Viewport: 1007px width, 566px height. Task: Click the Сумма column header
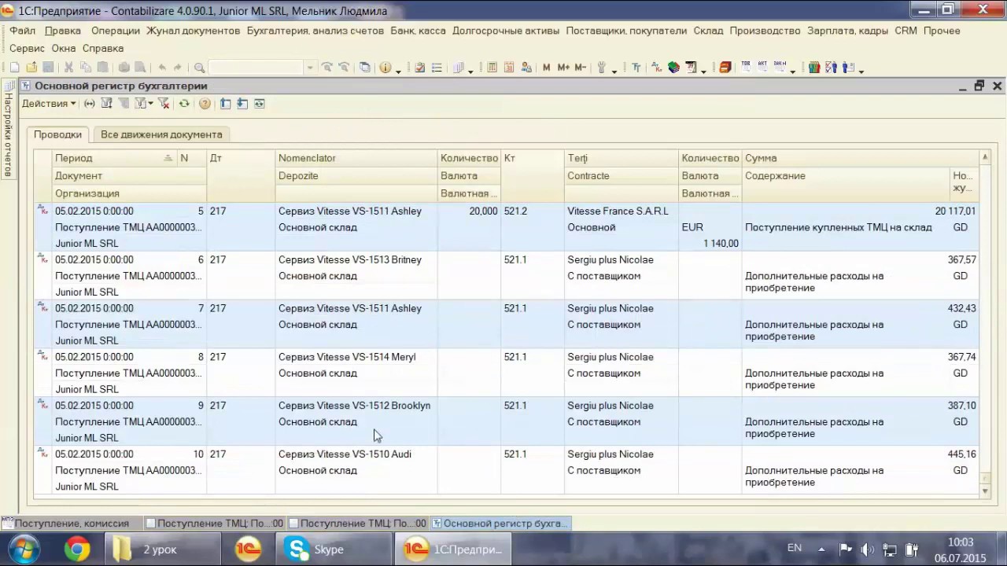click(860, 158)
